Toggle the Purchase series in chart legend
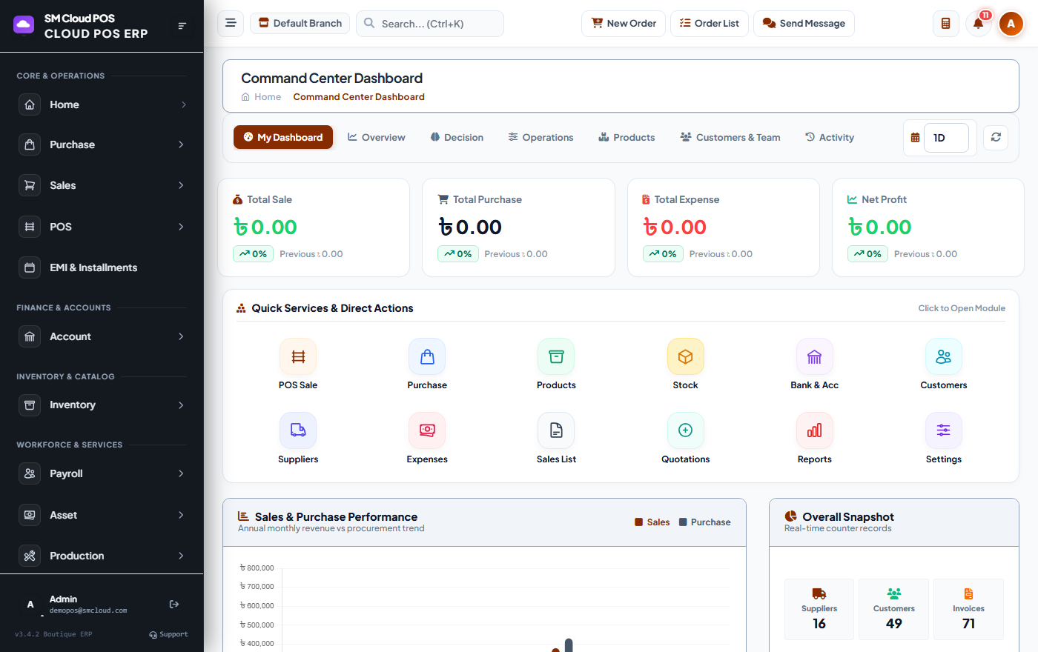This screenshot has width=1038, height=652. click(704, 522)
